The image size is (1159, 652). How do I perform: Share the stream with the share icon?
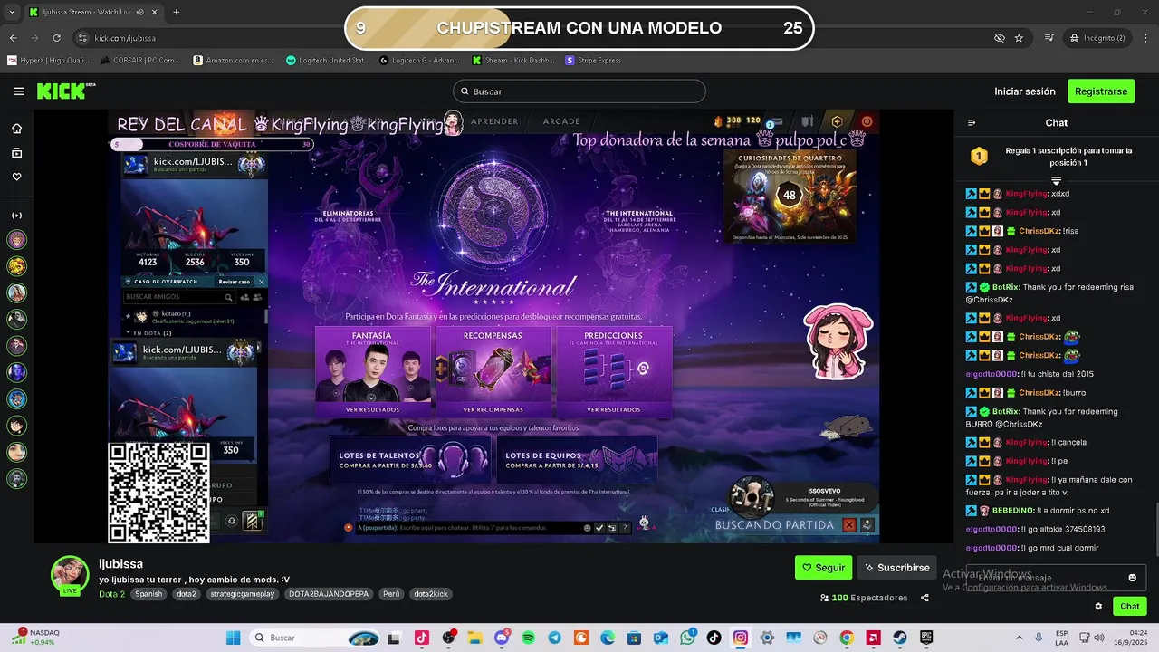[x=924, y=598]
